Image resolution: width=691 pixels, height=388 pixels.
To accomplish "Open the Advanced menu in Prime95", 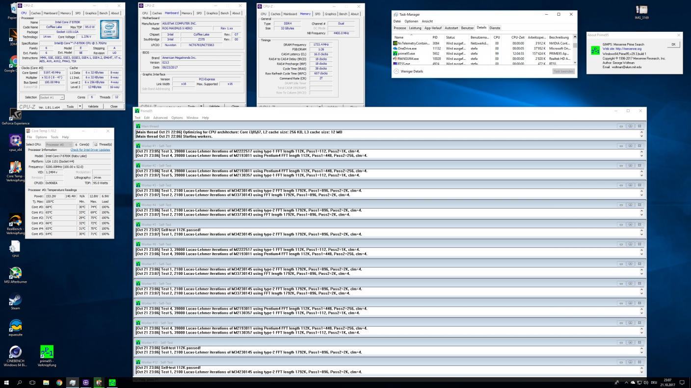I will tap(160, 118).
